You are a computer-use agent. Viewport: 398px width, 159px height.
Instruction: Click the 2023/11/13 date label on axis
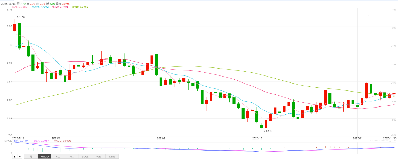click(390, 138)
